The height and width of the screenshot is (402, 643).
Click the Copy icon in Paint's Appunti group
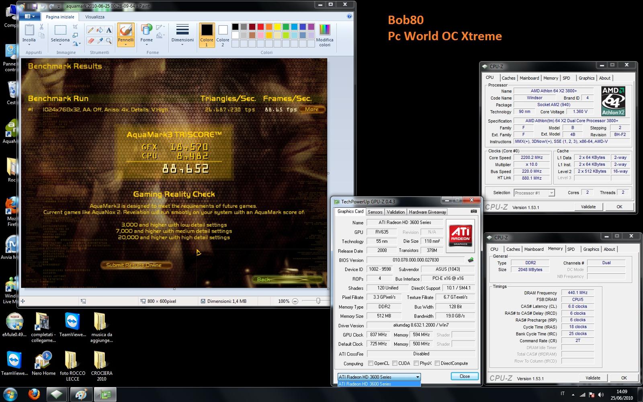pos(41,35)
